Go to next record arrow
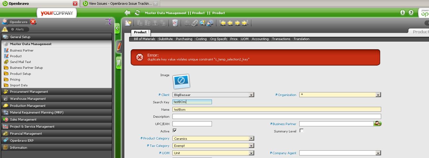Viewport: 429px width, 158px height. [x=237, y=23]
